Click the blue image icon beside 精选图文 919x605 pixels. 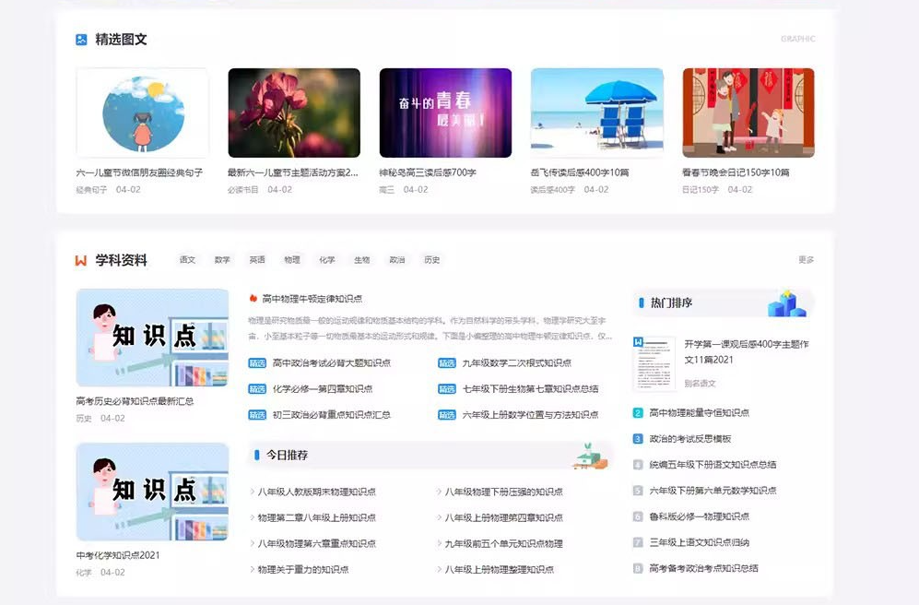[81, 40]
